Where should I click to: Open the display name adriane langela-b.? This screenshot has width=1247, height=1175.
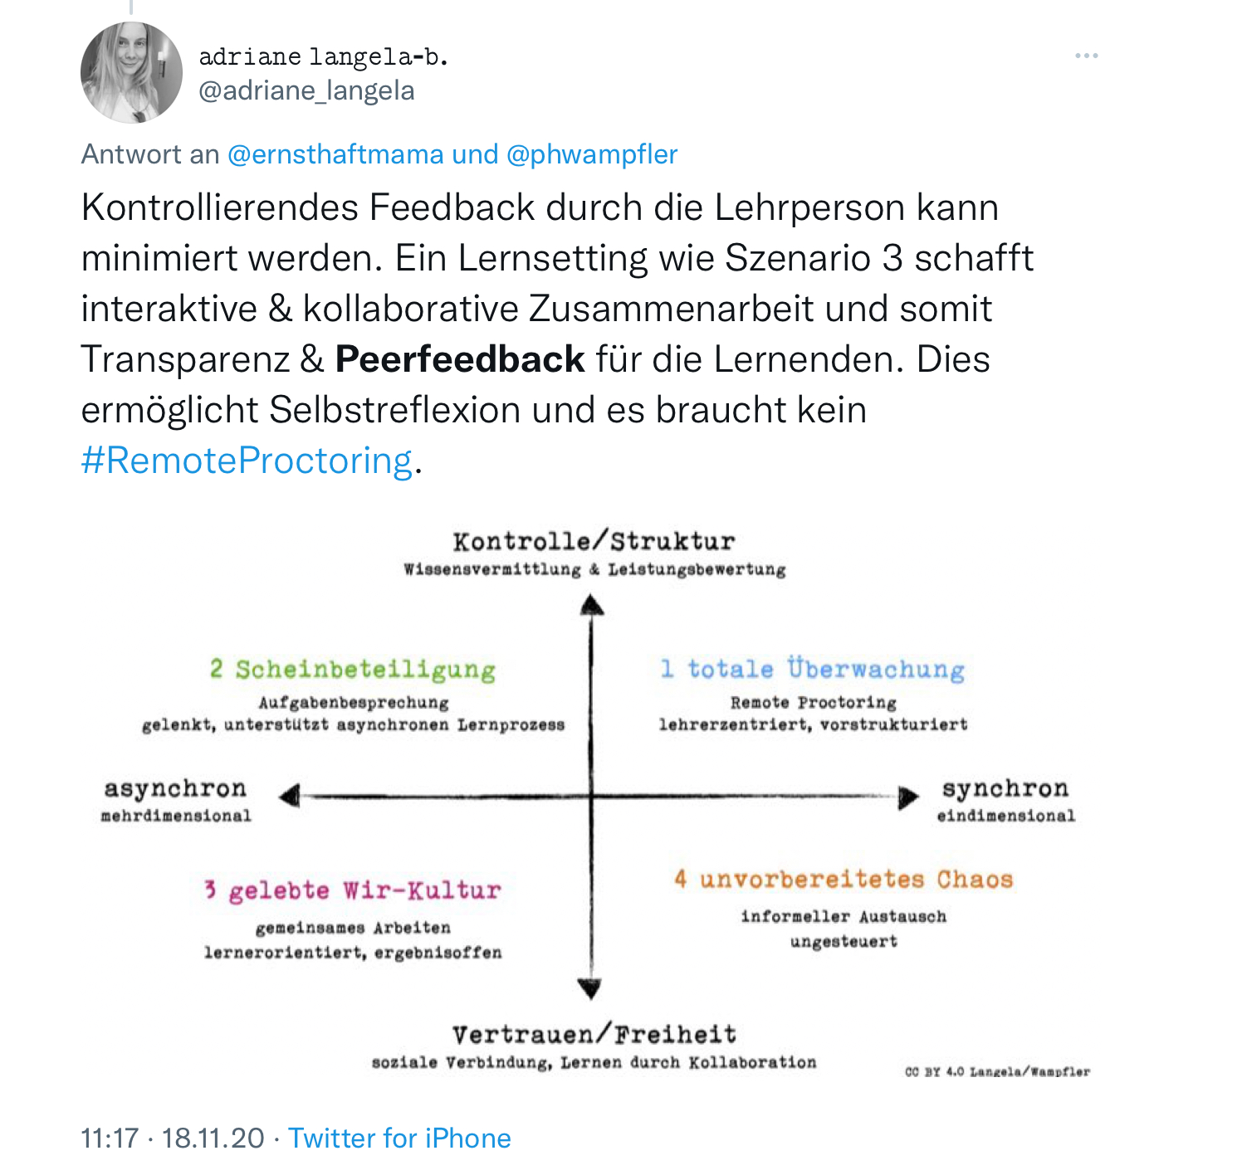pos(323,56)
